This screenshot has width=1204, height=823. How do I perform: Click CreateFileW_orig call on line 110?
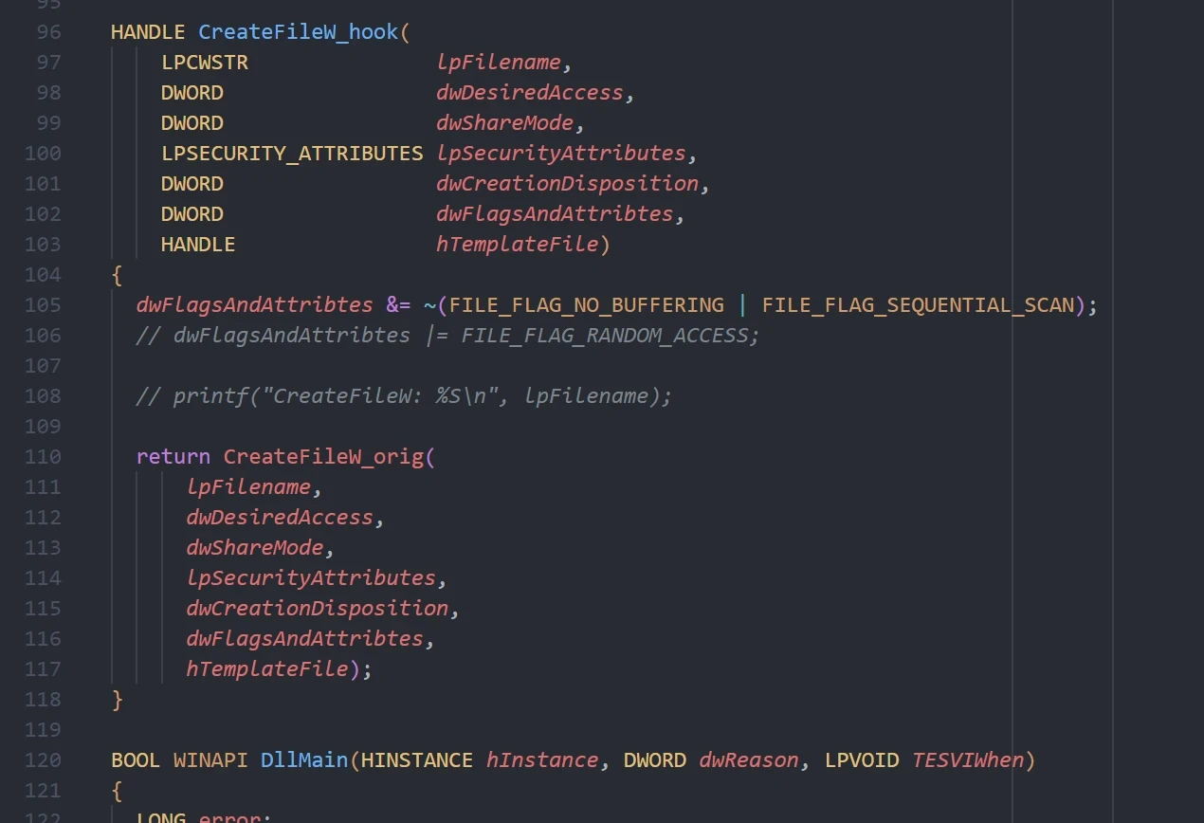coord(323,457)
